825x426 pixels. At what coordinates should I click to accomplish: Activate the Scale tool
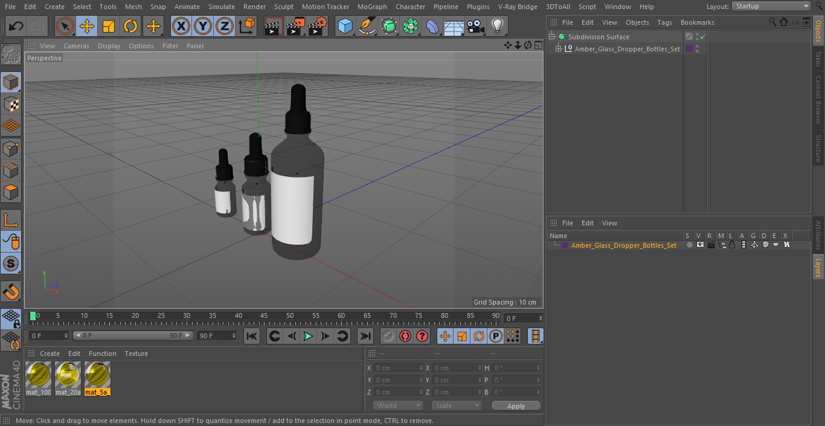click(109, 27)
